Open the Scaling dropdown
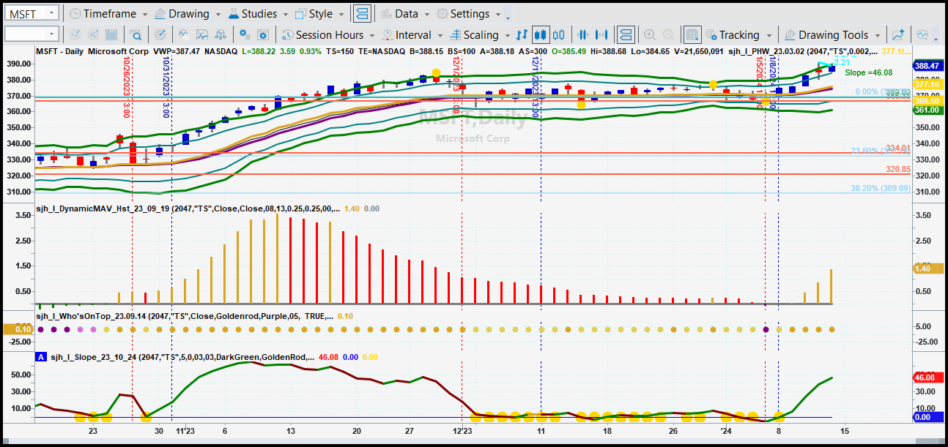This screenshot has height=447, width=948. pyautogui.click(x=478, y=34)
